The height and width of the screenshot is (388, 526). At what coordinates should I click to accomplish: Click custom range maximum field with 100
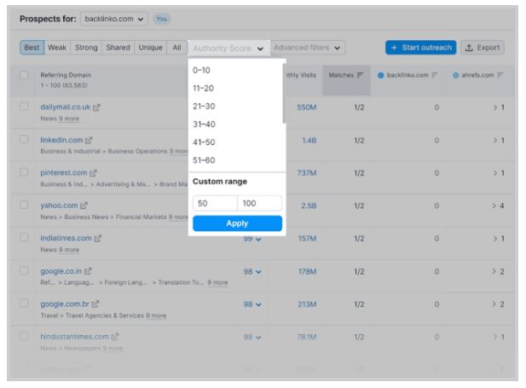coord(260,204)
